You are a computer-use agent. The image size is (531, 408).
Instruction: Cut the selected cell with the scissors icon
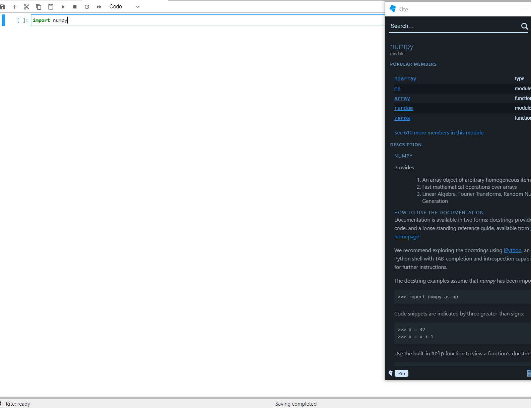click(x=26, y=7)
